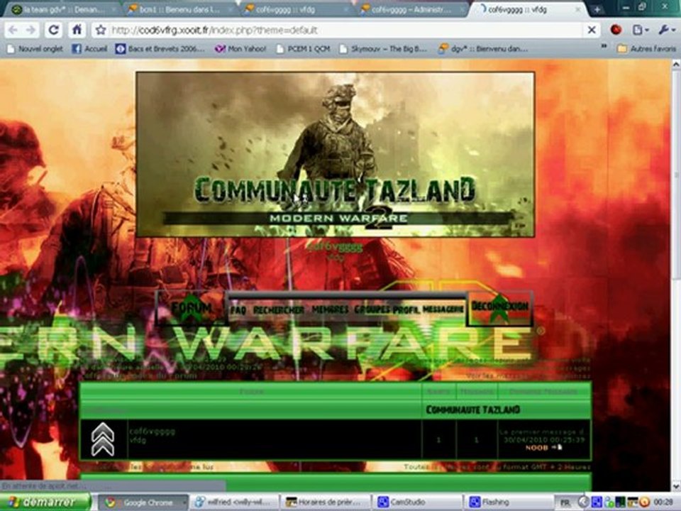Open the GROUPES forum menu item
The height and width of the screenshot is (511, 681).
coord(372,309)
